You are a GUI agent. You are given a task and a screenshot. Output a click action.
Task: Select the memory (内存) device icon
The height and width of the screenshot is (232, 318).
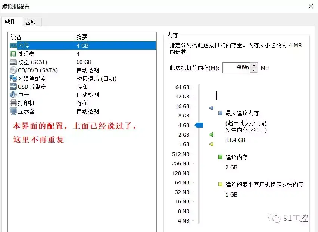click(13, 46)
